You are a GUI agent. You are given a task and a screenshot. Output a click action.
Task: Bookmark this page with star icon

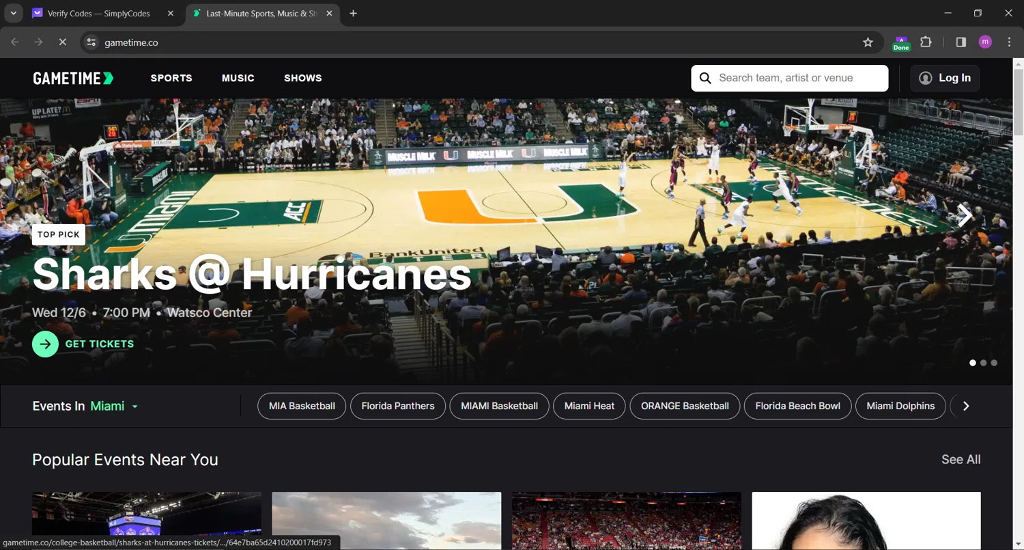click(x=868, y=42)
